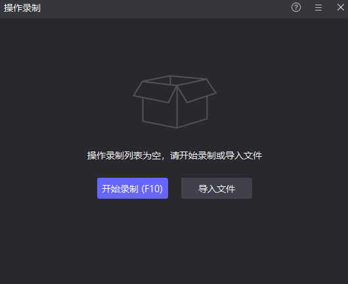Click the empty list message text
This screenshot has width=348, height=284.
[175, 155]
